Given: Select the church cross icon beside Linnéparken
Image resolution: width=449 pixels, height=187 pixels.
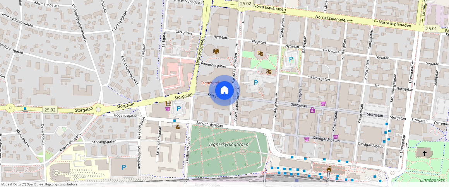Looking at the screenshot, I should 424,153.
